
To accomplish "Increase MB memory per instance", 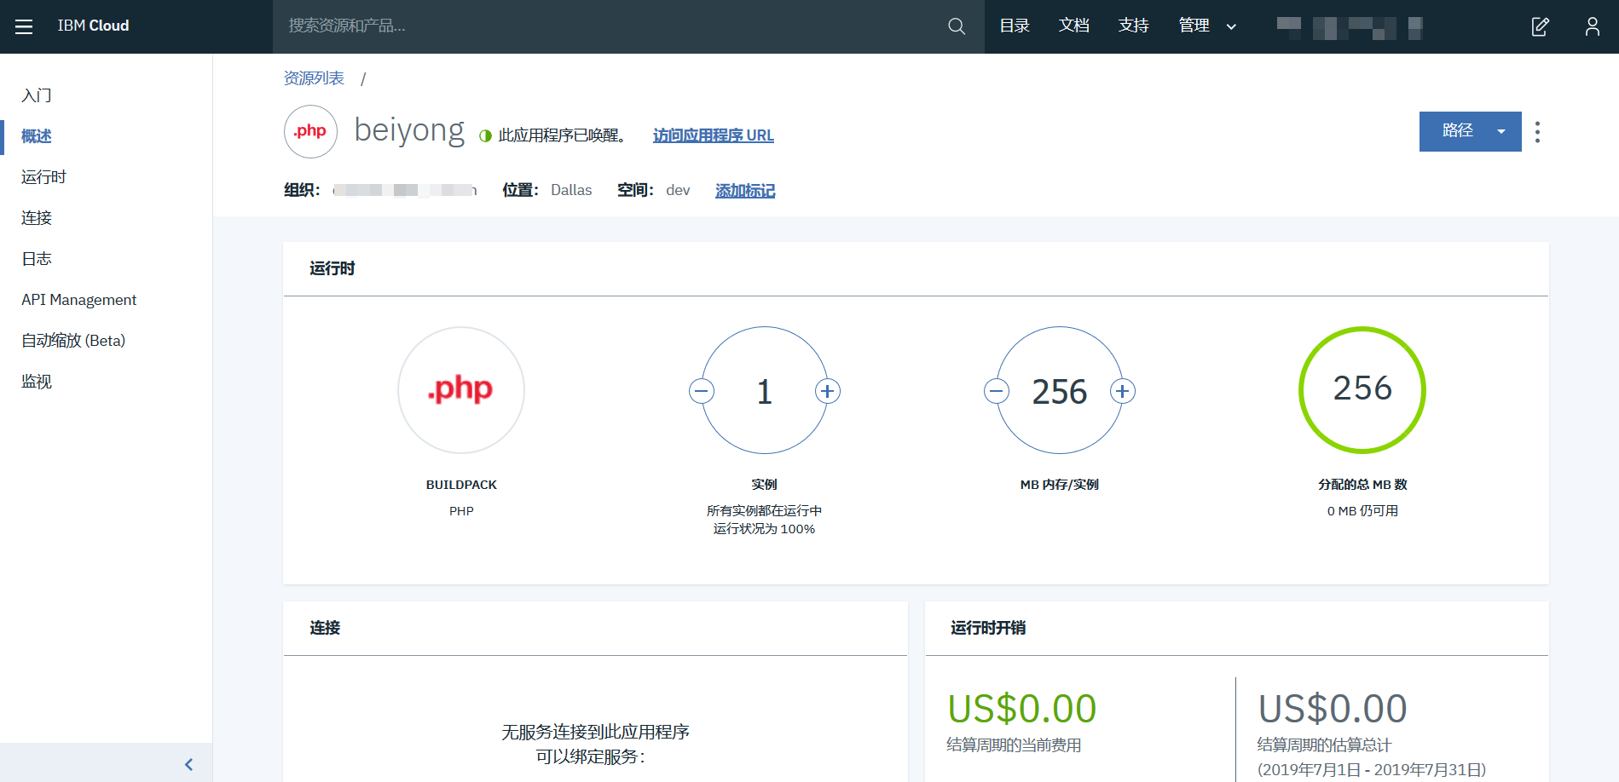I will pyautogui.click(x=1122, y=391).
